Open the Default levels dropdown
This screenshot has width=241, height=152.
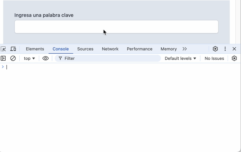[180, 58]
